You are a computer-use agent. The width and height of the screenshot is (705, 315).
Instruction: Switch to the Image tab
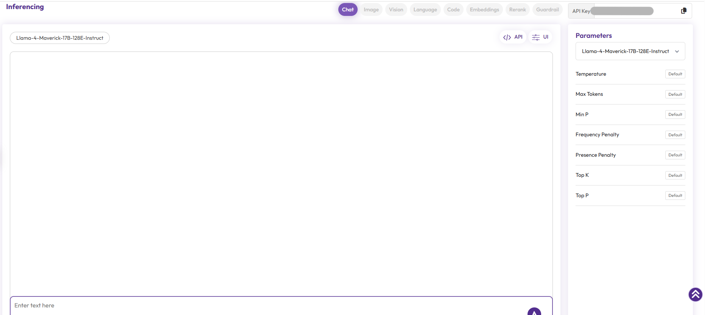pyautogui.click(x=371, y=10)
